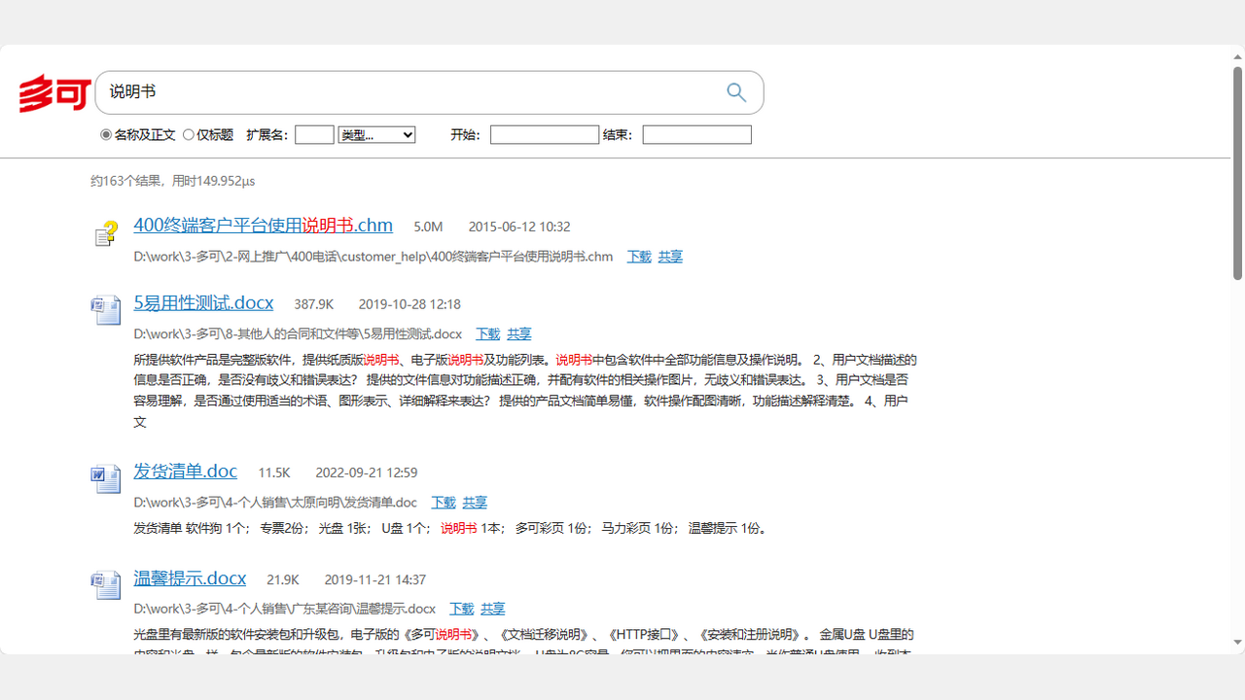Image resolution: width=1245 pixels, height=700 pixels.
Task: Click the Word icon next to 温馨提示.docx
Action: point(105,584)
